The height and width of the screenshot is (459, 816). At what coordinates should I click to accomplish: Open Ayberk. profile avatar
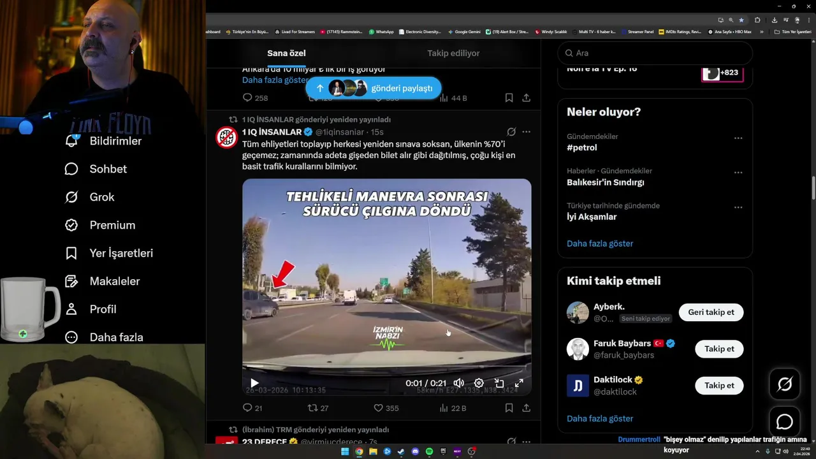tap(578, 312)
